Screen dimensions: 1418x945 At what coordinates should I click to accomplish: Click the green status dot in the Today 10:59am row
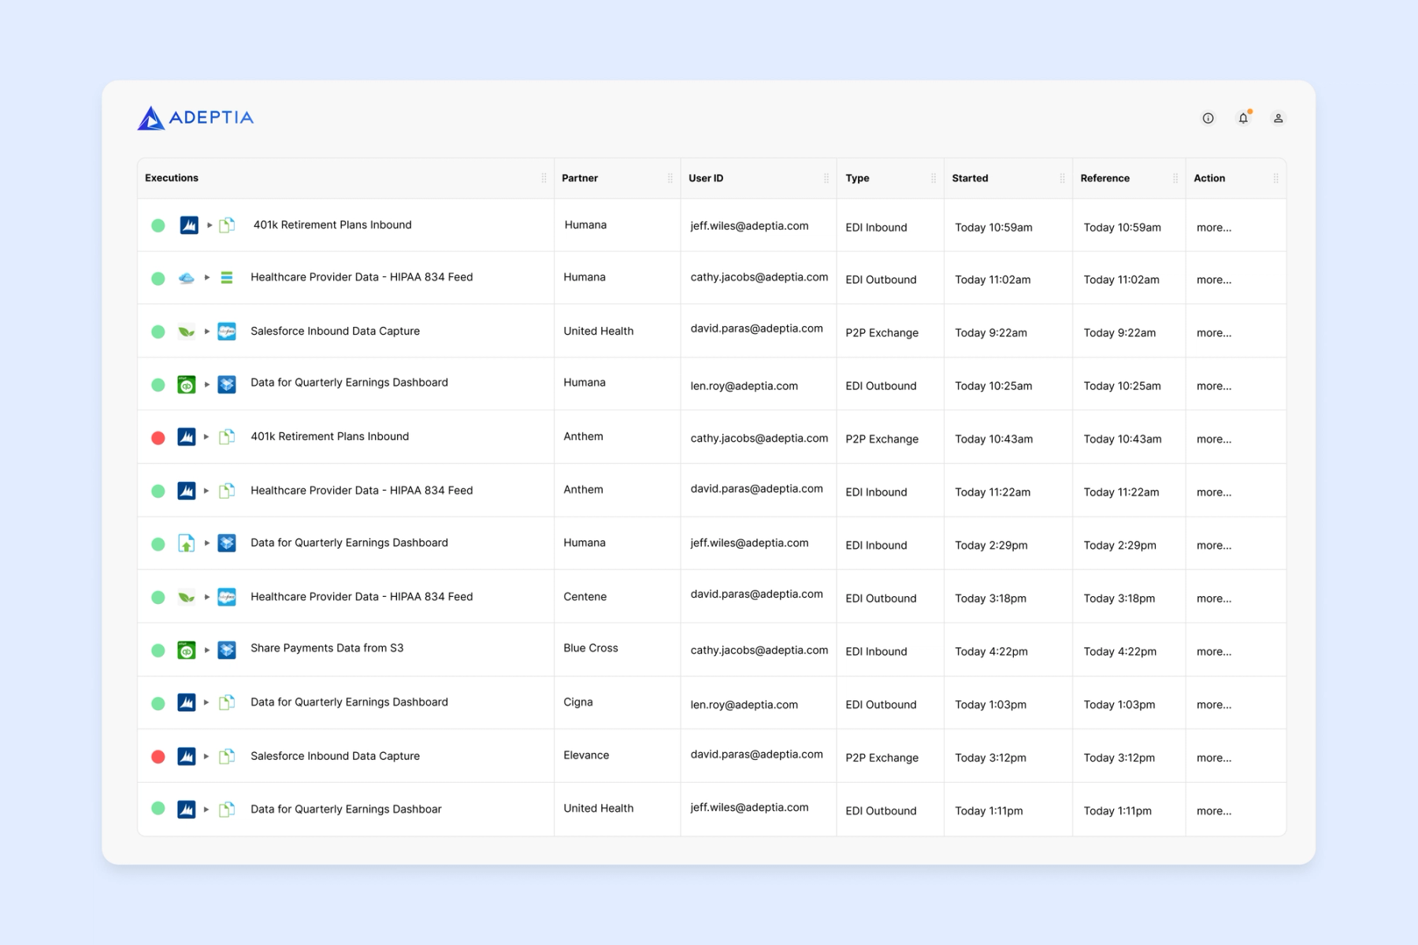click(x=158, y=226)
